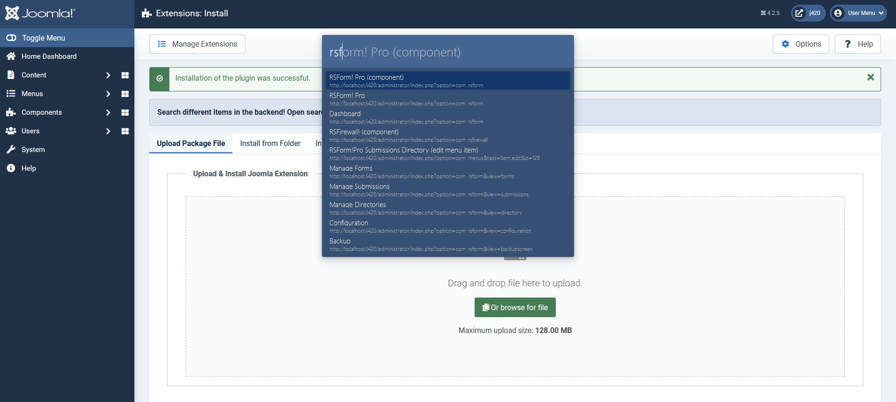Click the Joomla version 4.2.5 indicator
This screenshot has width=896, height=402.
770,13
